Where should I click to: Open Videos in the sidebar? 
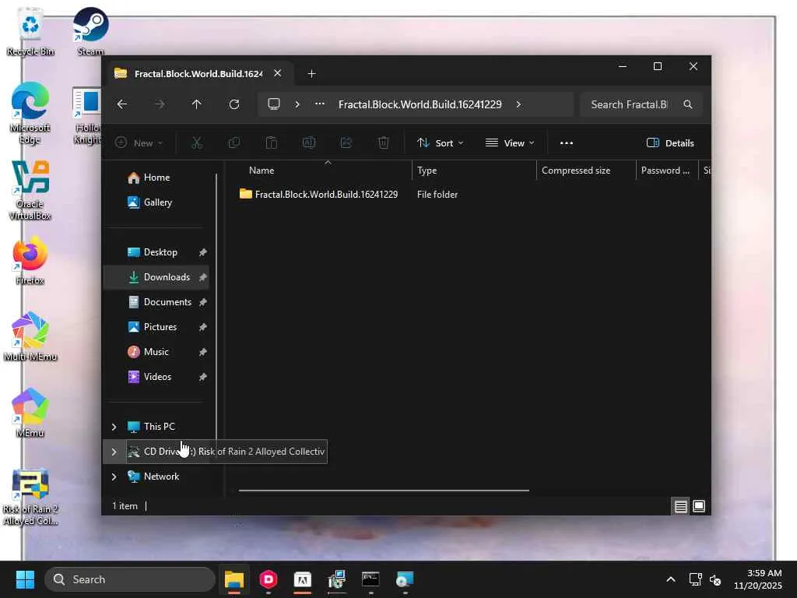pyautogui.click(x=156, y=377)
